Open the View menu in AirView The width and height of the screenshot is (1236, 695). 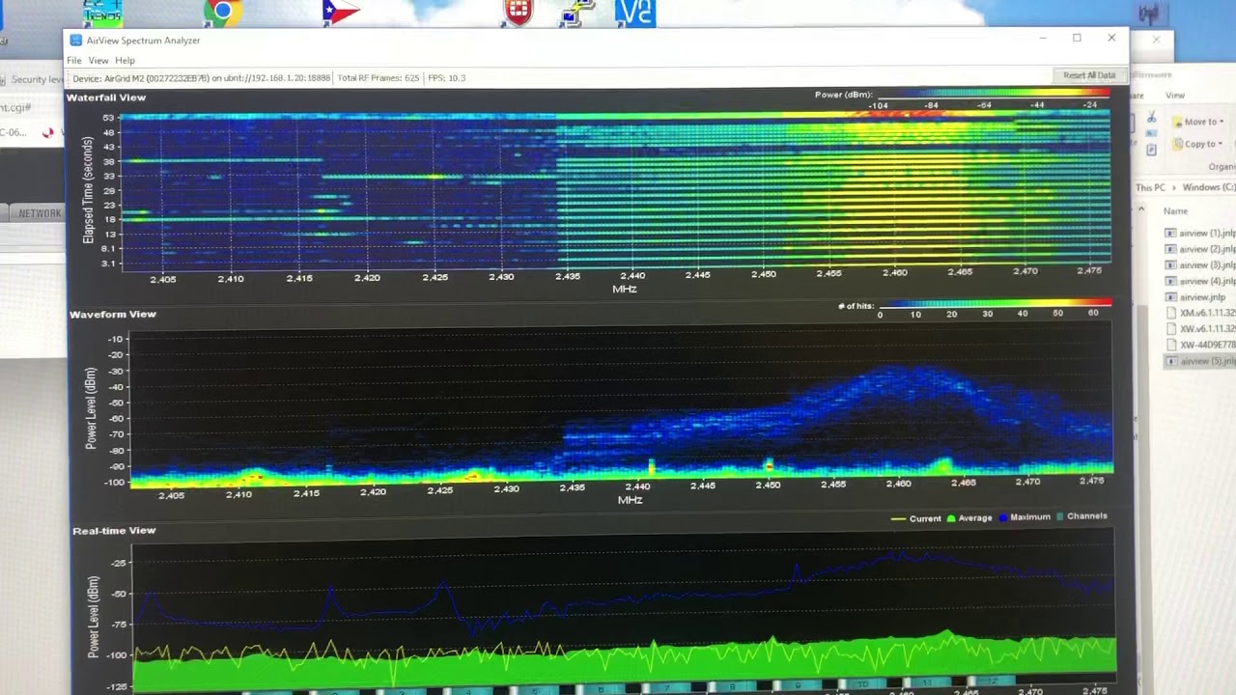98,61
